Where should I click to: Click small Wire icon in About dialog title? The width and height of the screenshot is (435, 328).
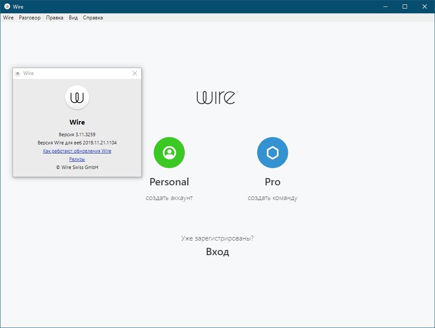(x=18, y=73)
